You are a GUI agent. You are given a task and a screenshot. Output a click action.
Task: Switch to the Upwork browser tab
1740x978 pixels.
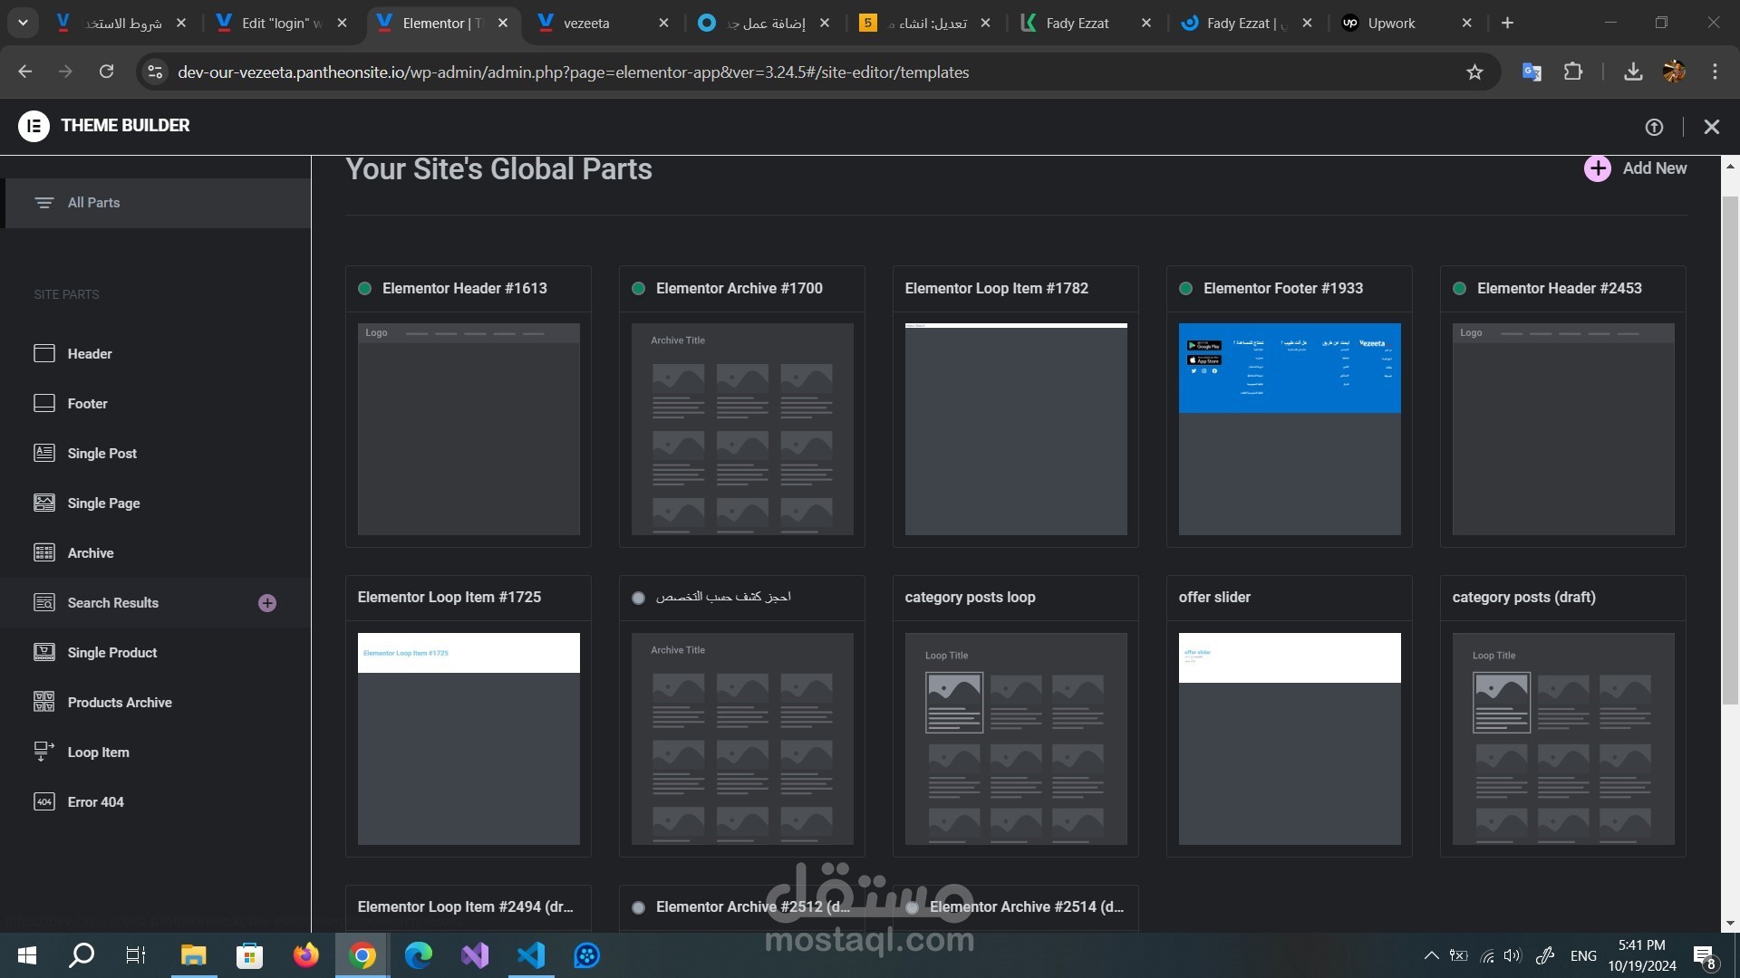1391,23
